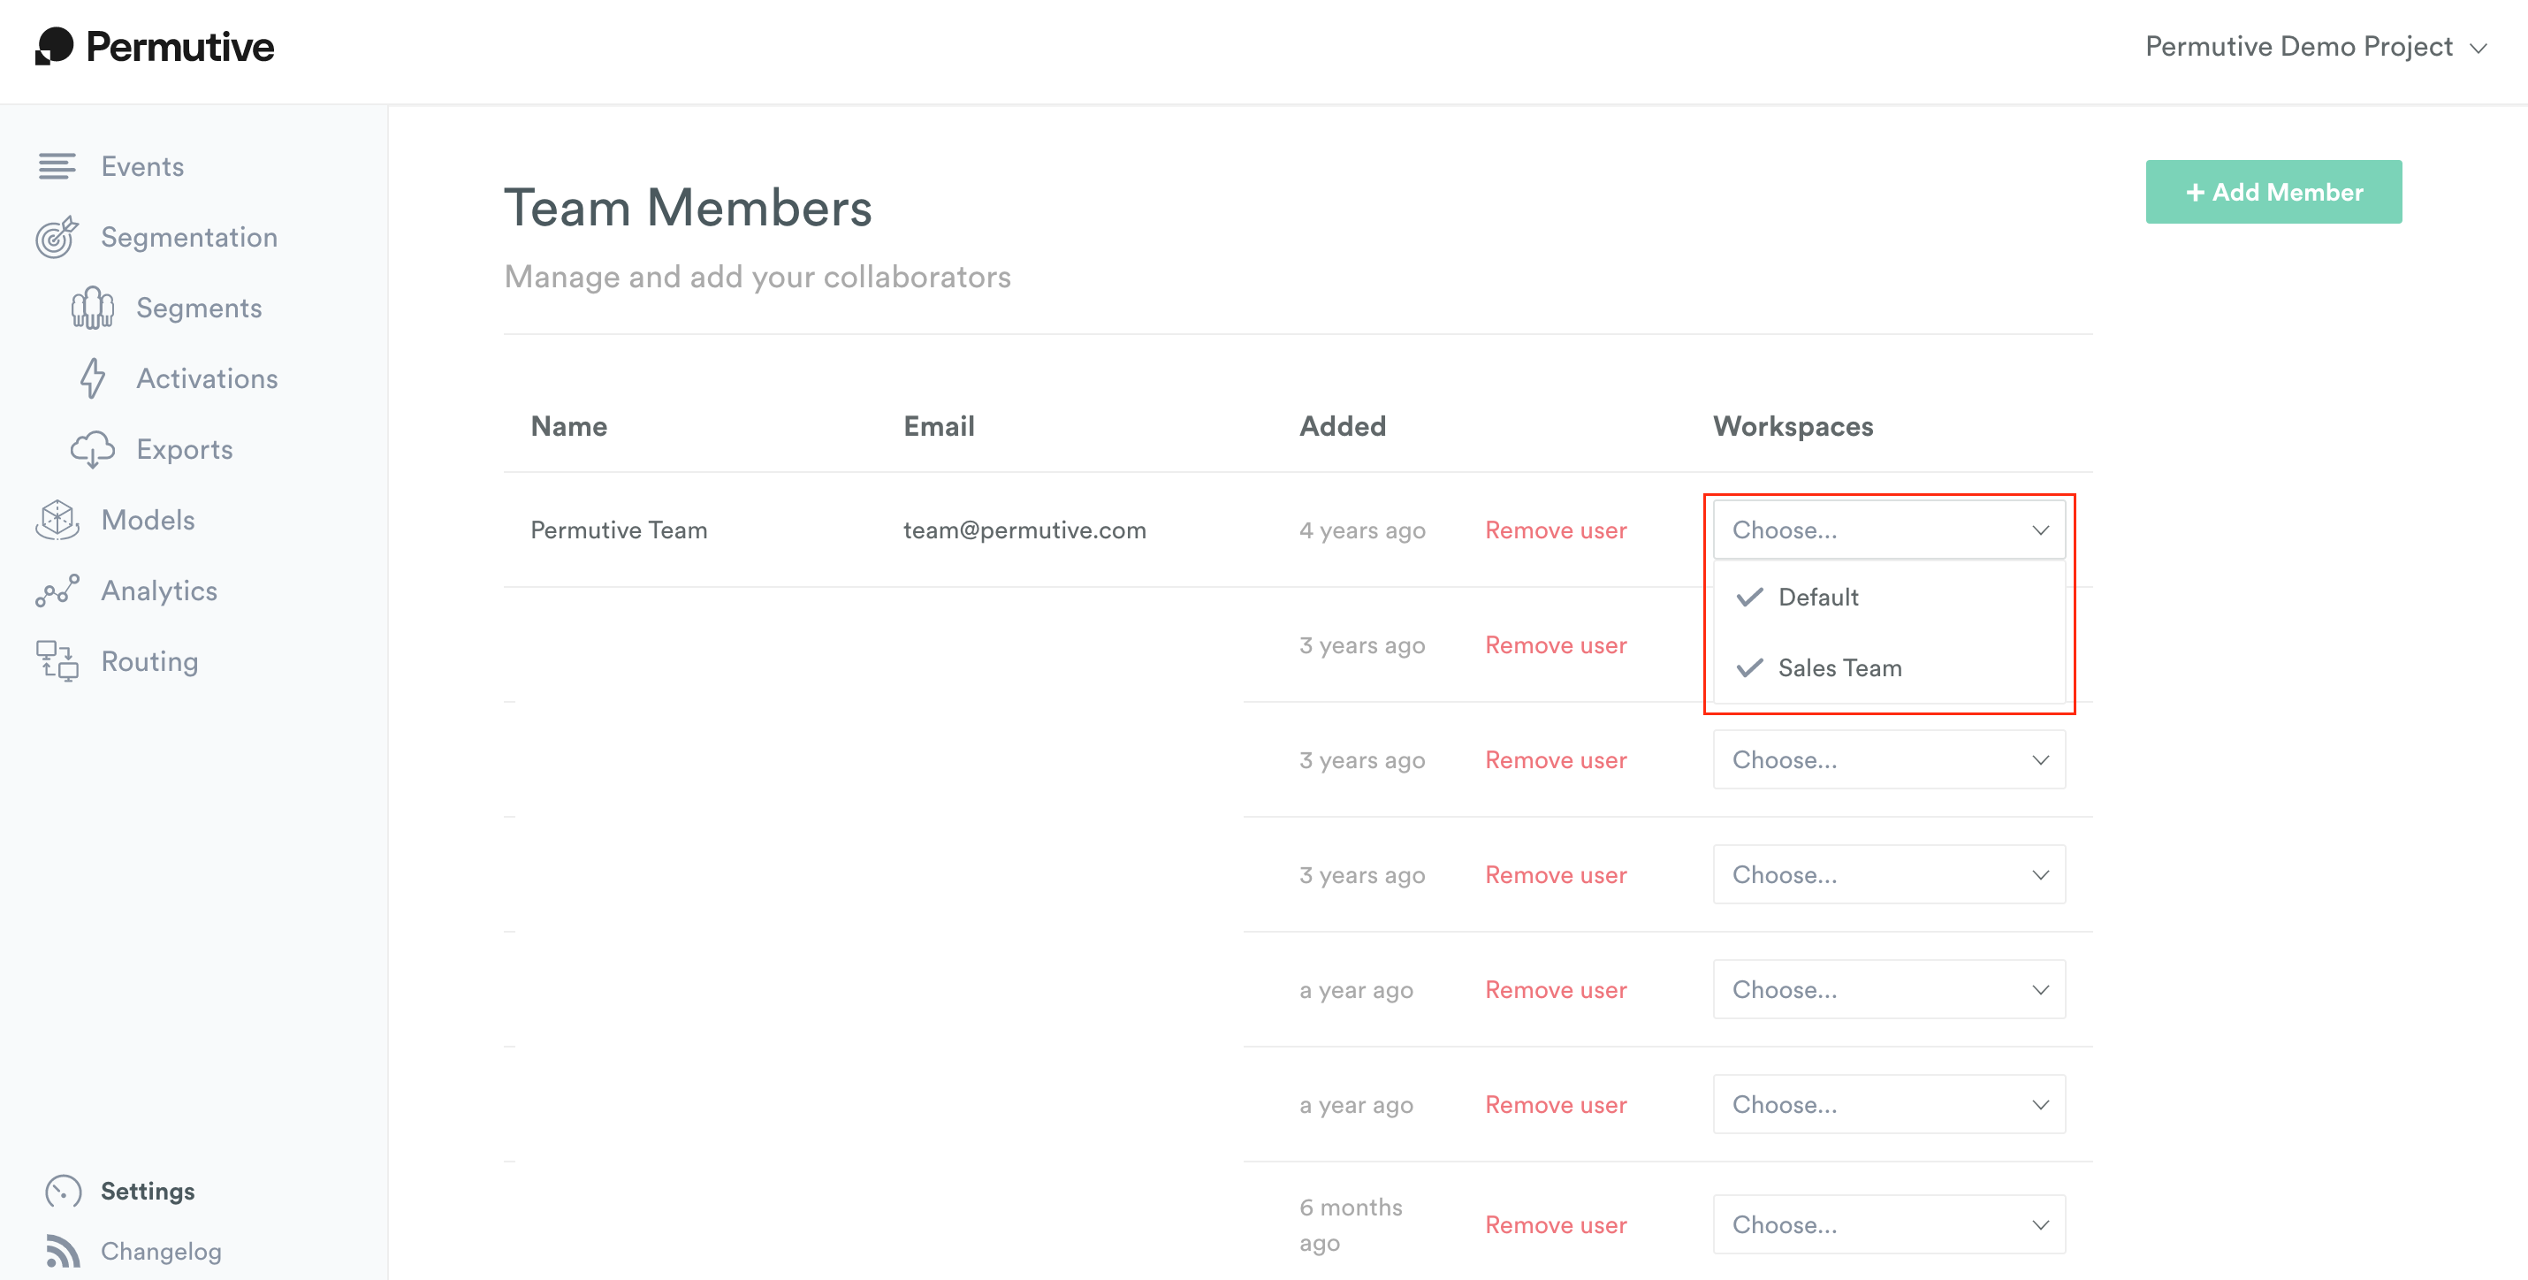Viewport: 2528px width, 1280px height.
Task: Click the Models cube icon
Action: (x=57, y=521)
